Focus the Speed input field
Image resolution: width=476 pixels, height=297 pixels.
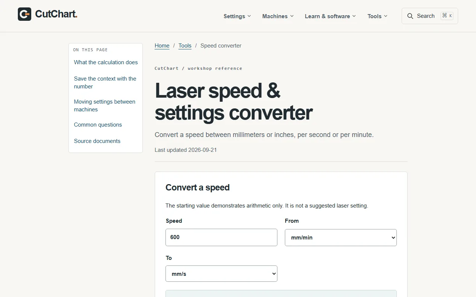(x=221, y=237)
